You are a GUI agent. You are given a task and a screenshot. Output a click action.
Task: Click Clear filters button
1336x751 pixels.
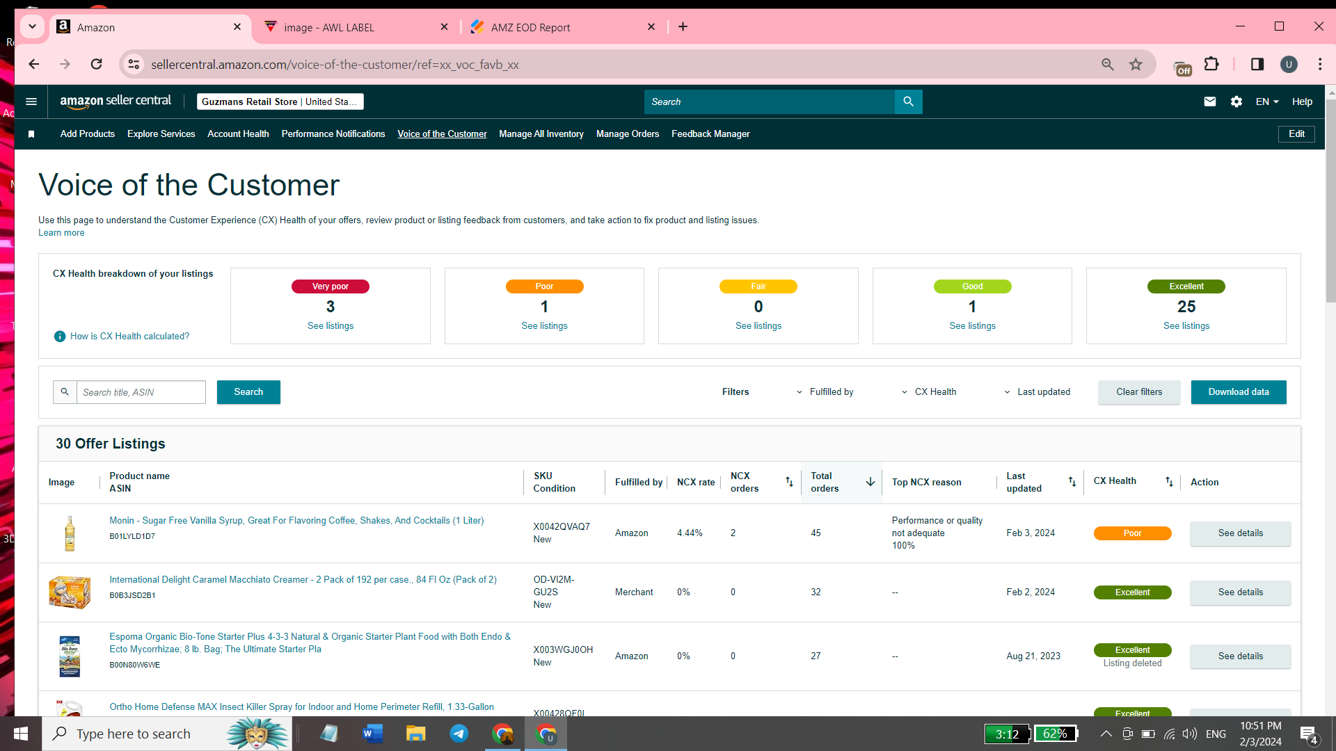click(x=1139, y=392)
